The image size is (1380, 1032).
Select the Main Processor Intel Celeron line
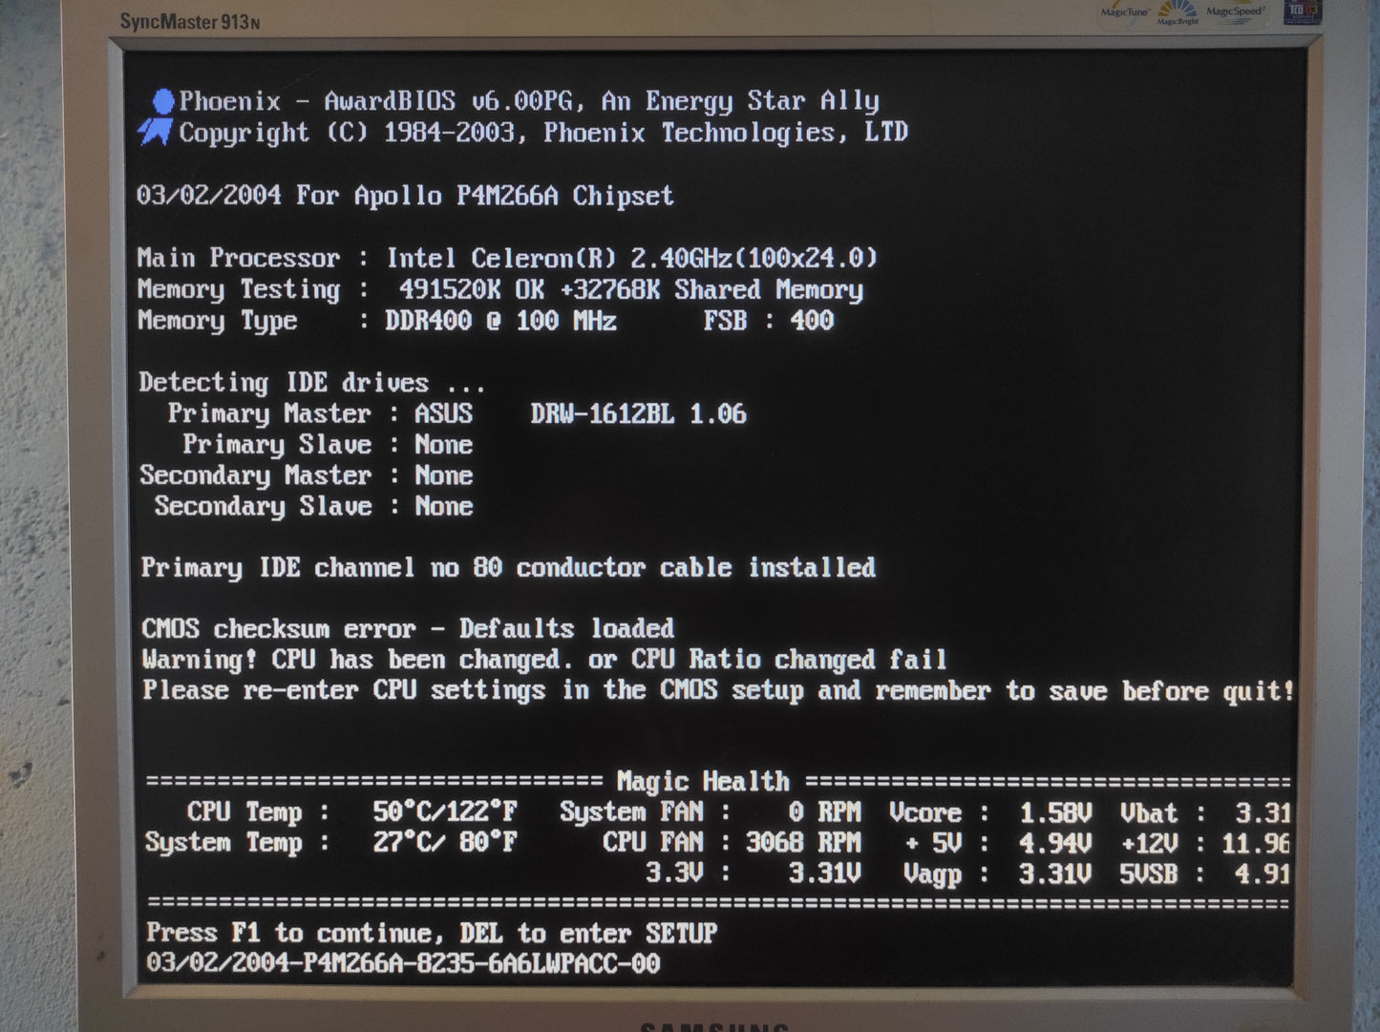[507, 259]
